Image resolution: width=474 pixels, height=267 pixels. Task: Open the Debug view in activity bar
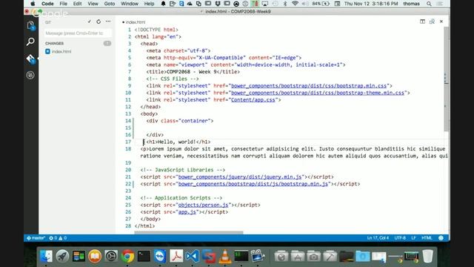click(30, 75)
